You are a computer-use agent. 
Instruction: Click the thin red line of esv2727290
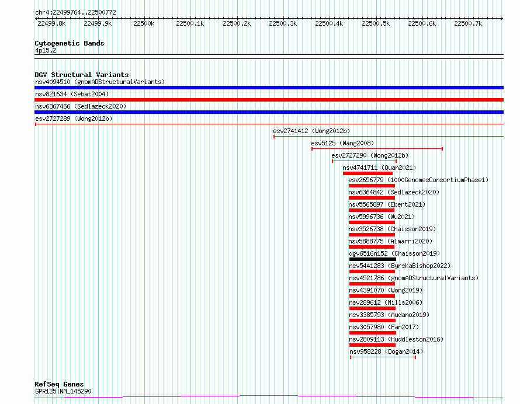pyautogui.click(x=365, y=161)
